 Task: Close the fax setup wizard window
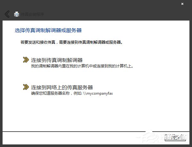click(x=182, y=4)
